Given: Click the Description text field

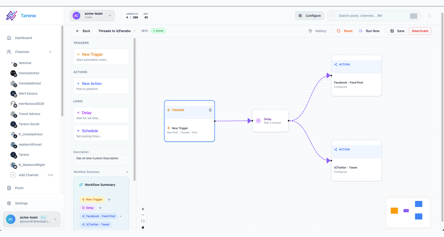Looking at the screenshot, I should tap(101, 160).
